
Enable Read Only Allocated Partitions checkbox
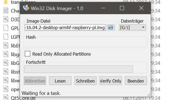[28, 54]
